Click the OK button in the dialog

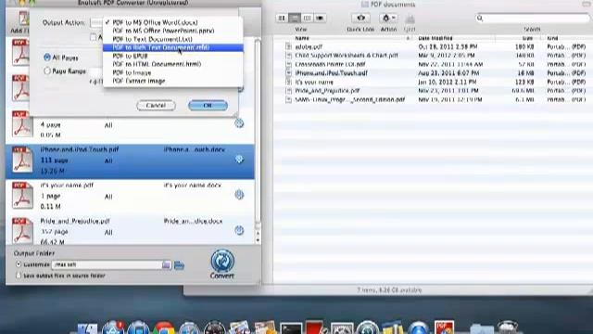click(208, 105)
